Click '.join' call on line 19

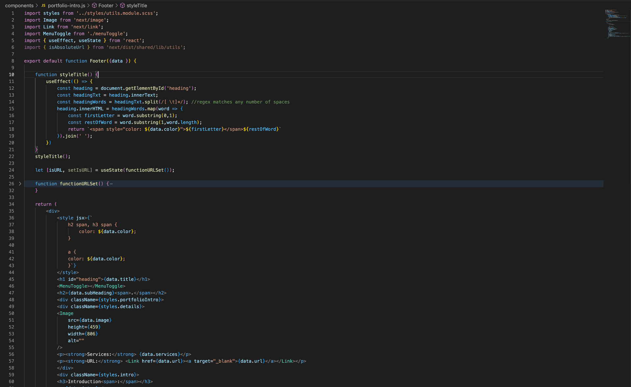tap(69, 136)
